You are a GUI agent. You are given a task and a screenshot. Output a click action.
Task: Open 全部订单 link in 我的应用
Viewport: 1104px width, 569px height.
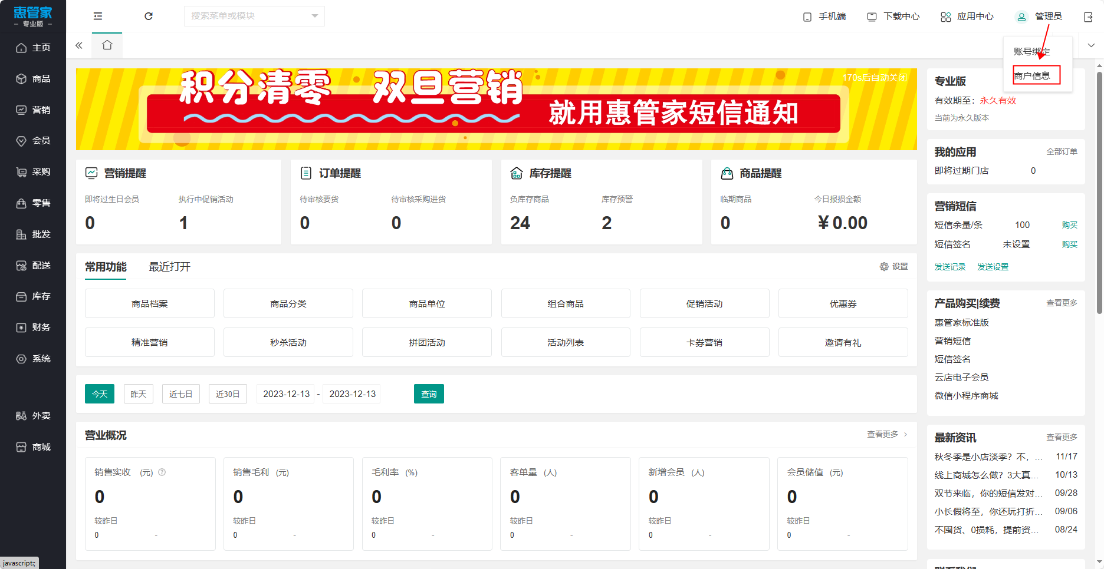1062,151
